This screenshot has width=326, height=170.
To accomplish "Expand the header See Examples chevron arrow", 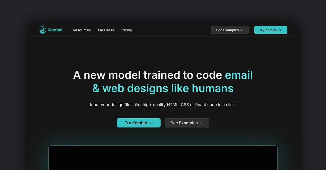I will click(242, 30).
